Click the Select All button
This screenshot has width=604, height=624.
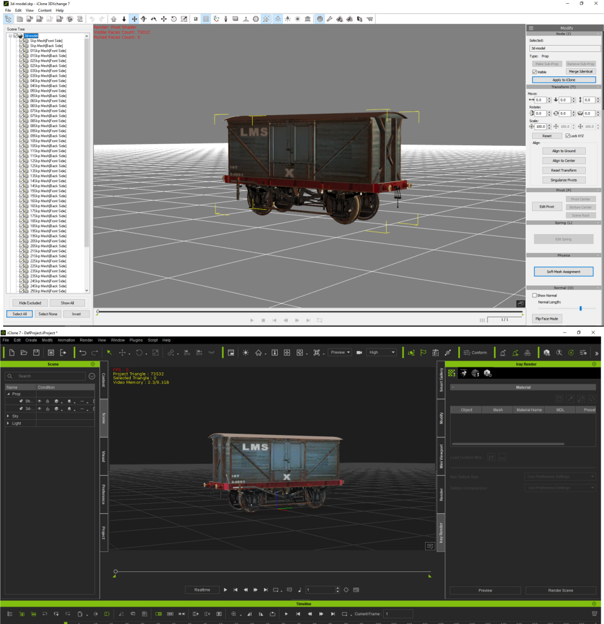[x=19, y=314]
